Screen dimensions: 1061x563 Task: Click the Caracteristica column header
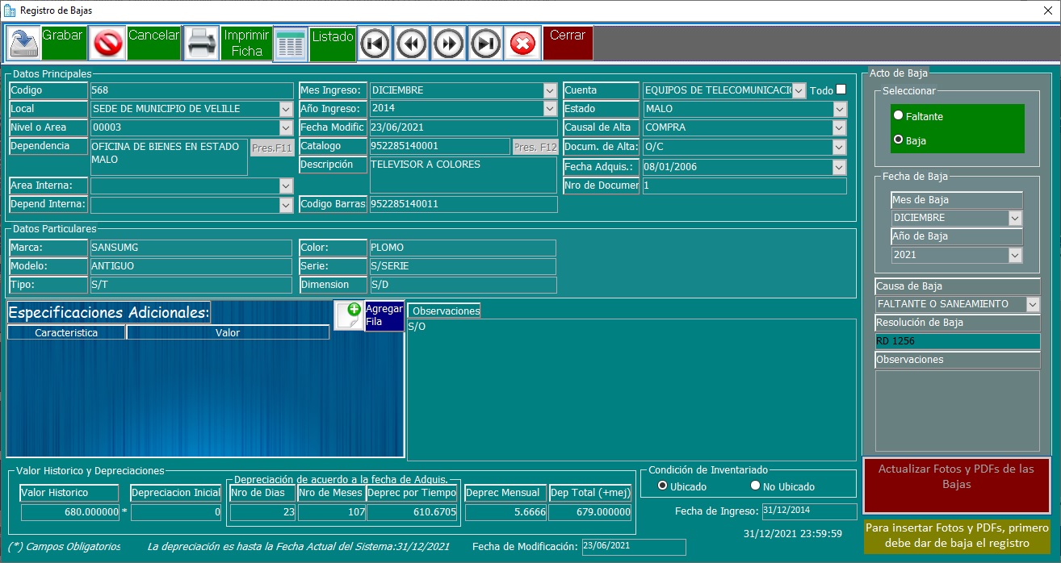[66, 332]
